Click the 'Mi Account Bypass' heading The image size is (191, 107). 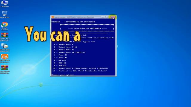click(x=80, y=42)
